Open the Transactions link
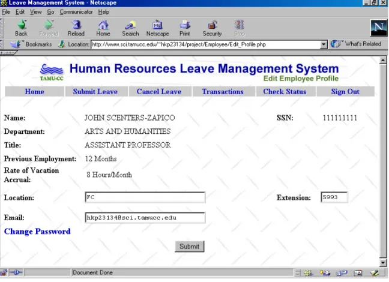Screen dimensions: 389x282 coord(223,92)
